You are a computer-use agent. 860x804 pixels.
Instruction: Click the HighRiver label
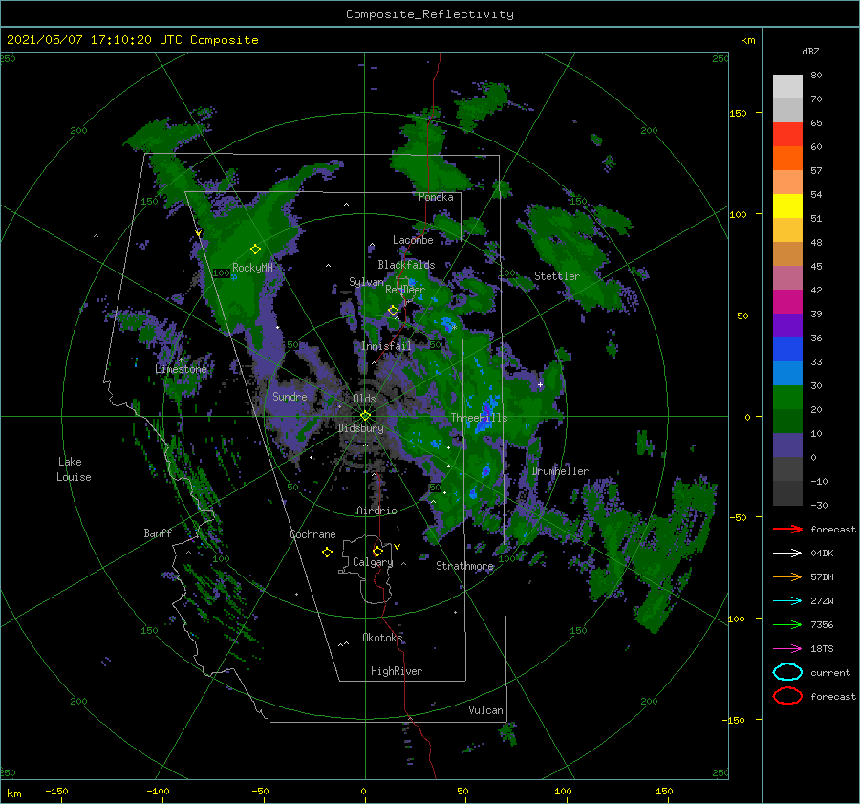pyautogui.click(x=397, y=671)
